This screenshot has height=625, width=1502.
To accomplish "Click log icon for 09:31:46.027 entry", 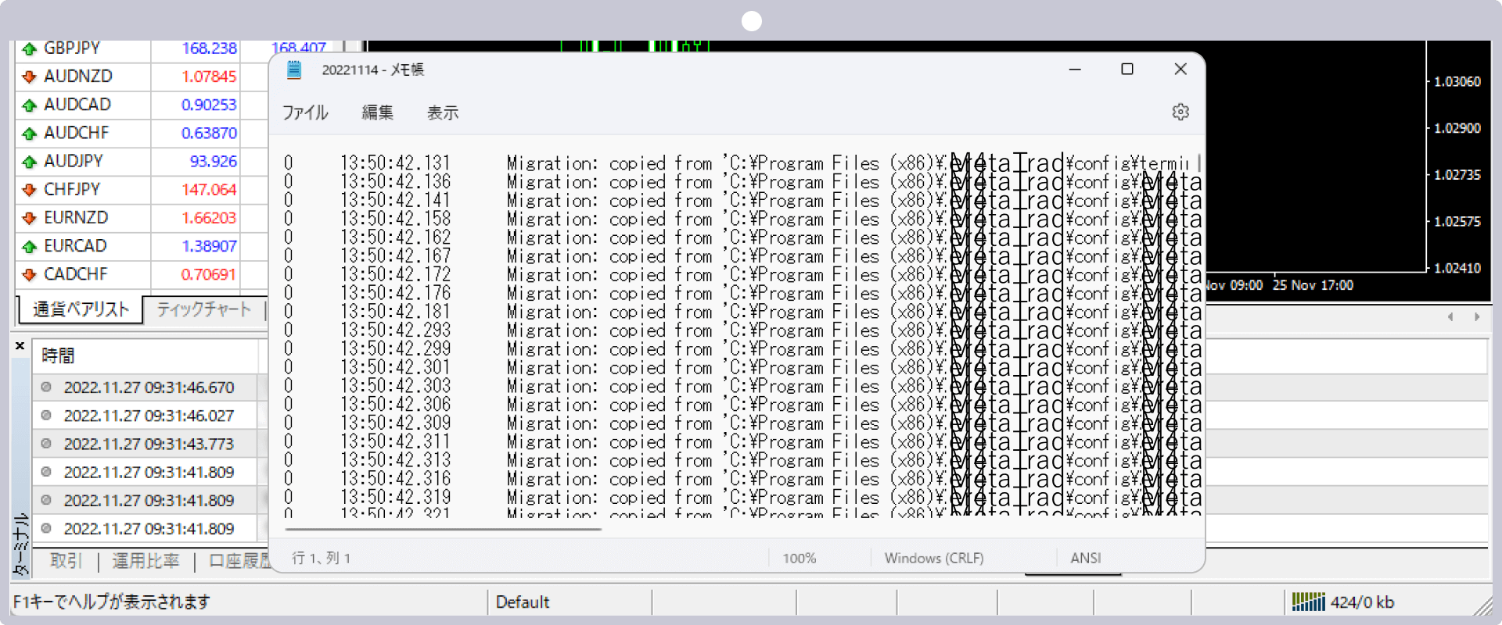I will 46,416.
